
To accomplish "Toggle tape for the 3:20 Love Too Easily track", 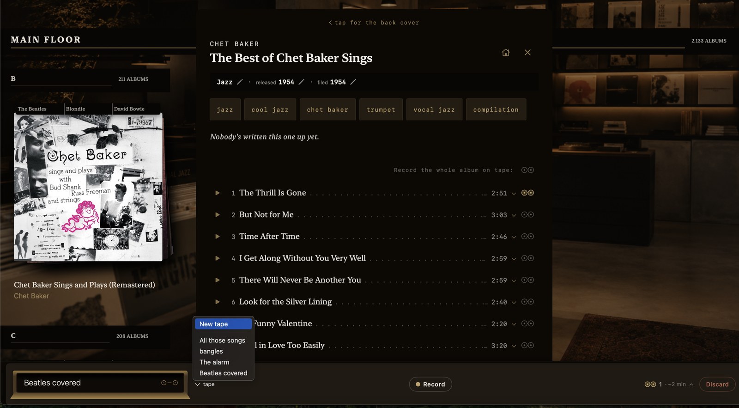I will click(x=527, y=345).
